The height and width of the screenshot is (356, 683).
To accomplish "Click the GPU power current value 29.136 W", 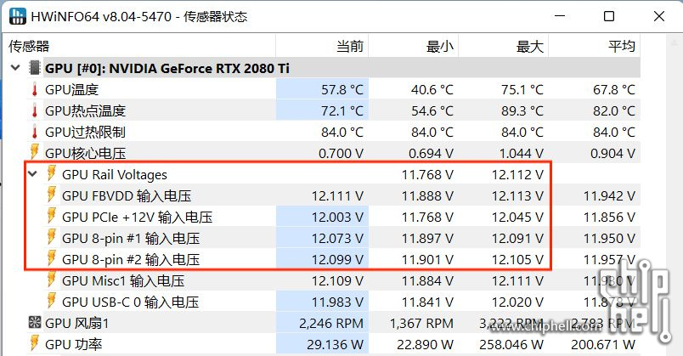I will tap(335, 345).
